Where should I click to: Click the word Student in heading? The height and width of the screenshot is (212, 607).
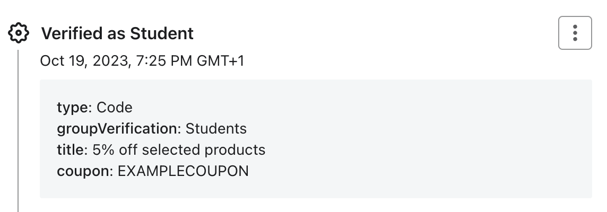[x=162, y=33]
